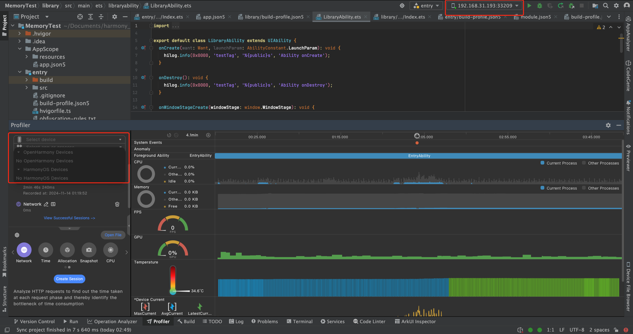Zoom in timeline with plus icon
633x334 pixels.
208,135
